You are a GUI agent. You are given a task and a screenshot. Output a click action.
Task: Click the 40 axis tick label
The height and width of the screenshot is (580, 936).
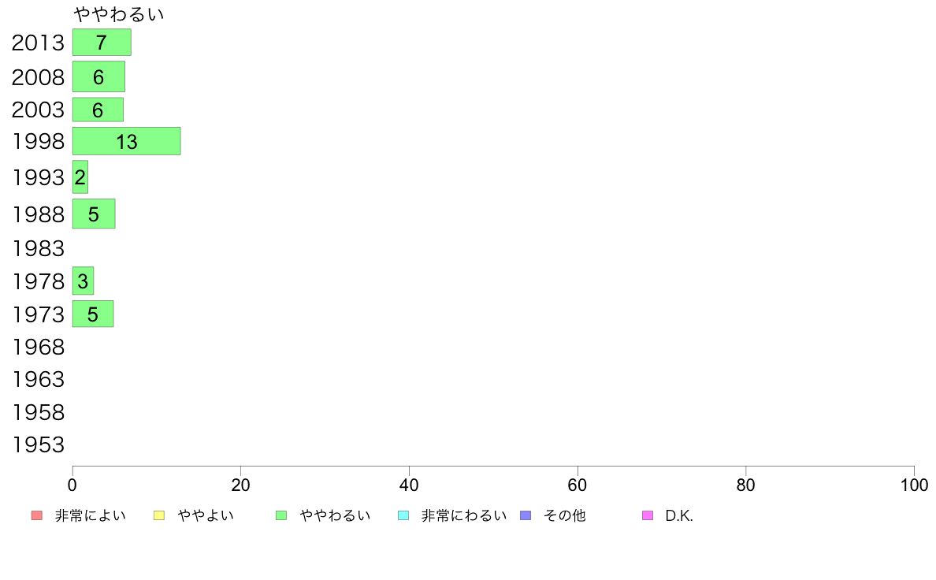409,485
